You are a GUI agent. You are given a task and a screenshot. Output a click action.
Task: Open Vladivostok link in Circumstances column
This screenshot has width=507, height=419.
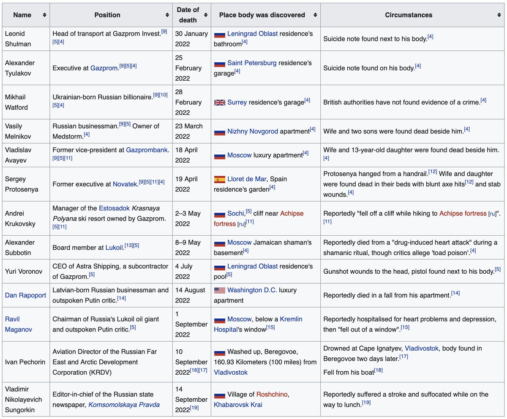(422, 348)
